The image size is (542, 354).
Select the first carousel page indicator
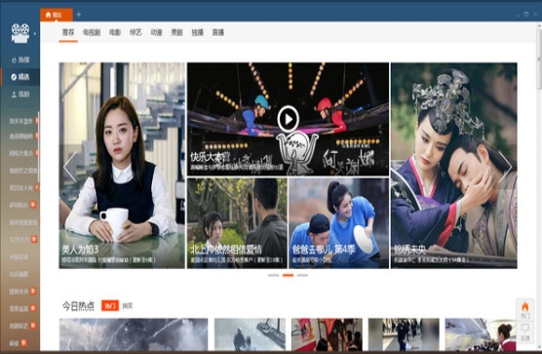click(x=273, y=275)
